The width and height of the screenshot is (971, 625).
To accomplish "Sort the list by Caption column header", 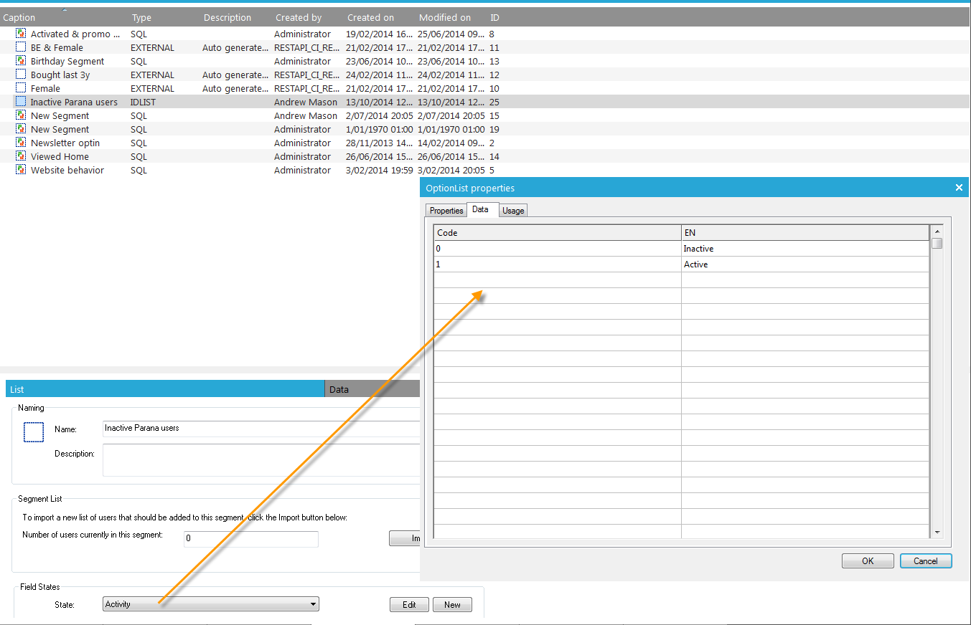I will click(19, 17).
